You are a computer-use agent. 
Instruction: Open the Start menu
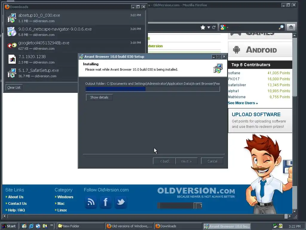[9, 226]
